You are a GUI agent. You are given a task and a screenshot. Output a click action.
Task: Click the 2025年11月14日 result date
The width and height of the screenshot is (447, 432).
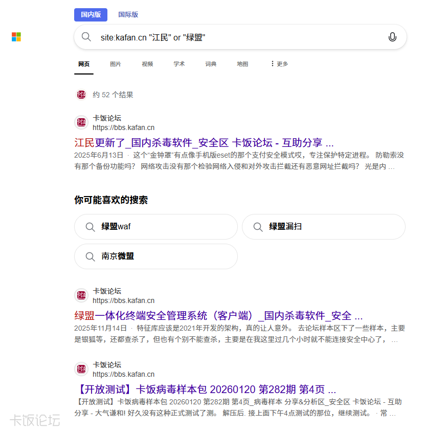(x=100, y=328)
